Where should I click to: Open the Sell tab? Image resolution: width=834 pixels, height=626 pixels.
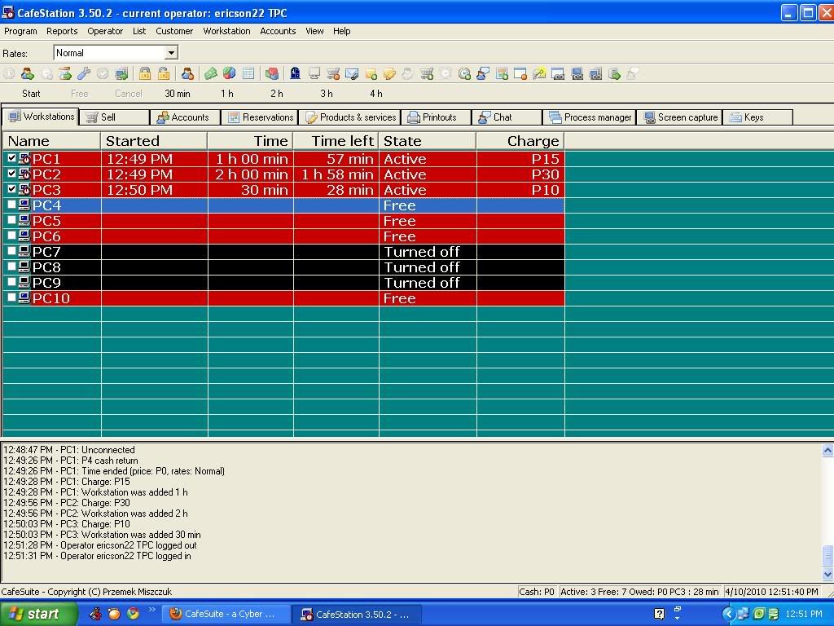pyautogui.click(x=115, y=117)
